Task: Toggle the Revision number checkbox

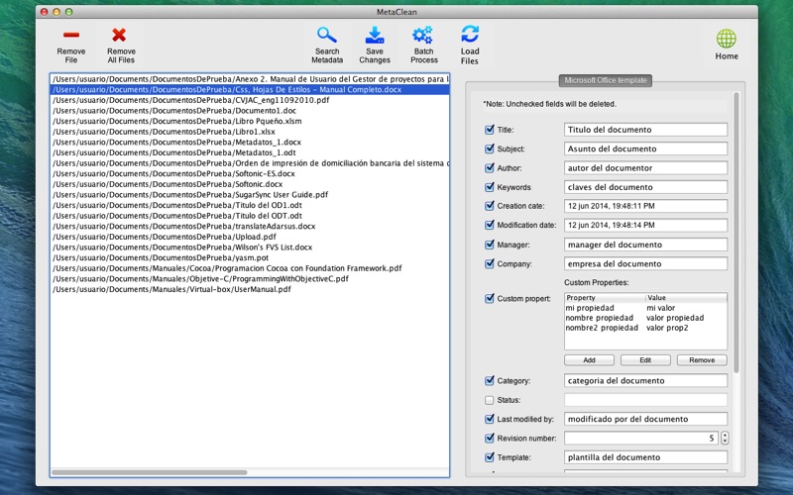Action: click(489, 438)
